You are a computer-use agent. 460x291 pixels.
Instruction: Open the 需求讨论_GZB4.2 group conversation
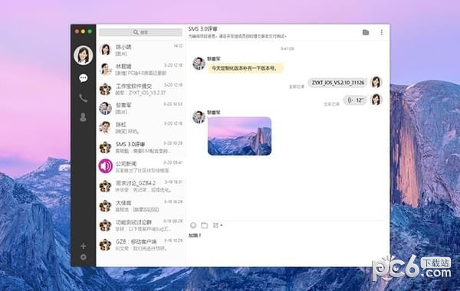point(141,186)
